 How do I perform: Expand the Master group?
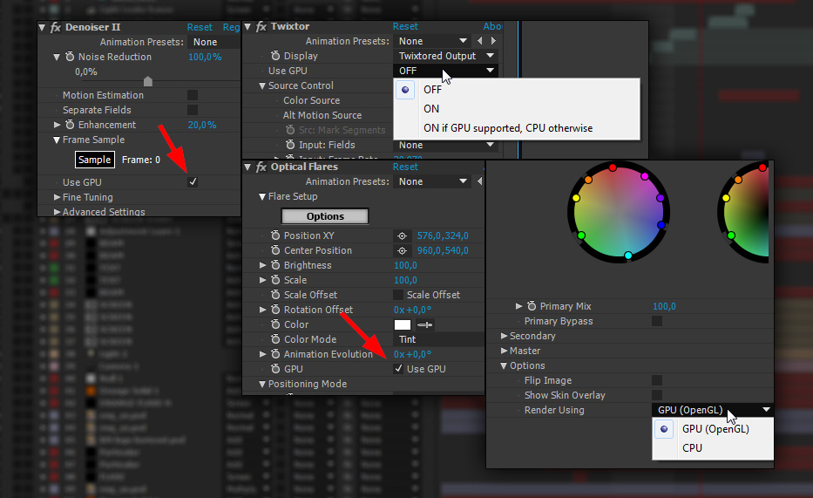coord(504,351)
